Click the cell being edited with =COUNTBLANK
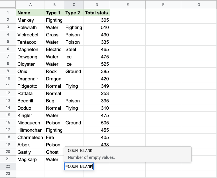 [79, 166]
